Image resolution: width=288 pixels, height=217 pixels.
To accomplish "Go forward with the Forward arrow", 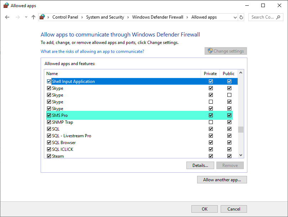I will (x=17, y=17).
